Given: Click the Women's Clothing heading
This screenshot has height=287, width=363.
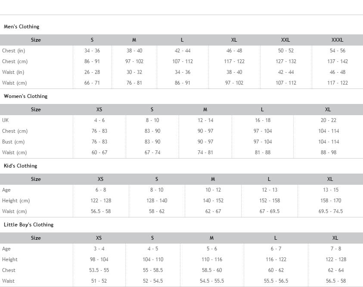Looking at the screenshot, I should (x=26, y=96).
